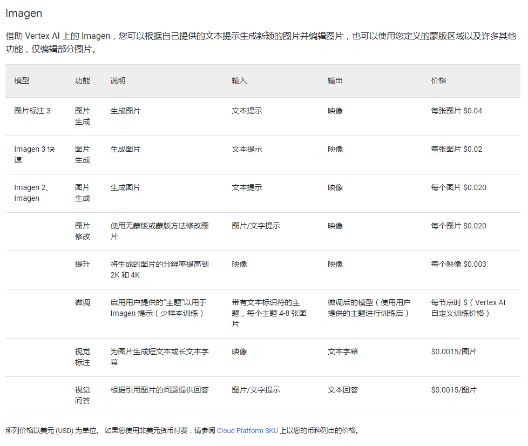Click the Imagen section heading

(x=24, y=13)
